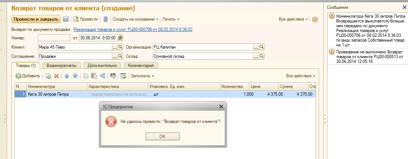Click the warning icon of Проведение не выполнено message

(331, 52)
